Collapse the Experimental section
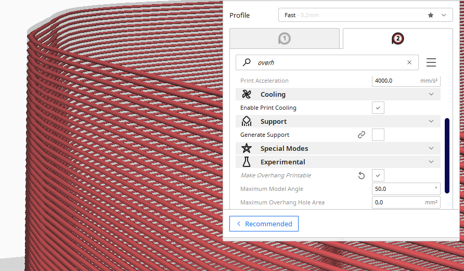464x271 pixels. click(x=431, y=162)
